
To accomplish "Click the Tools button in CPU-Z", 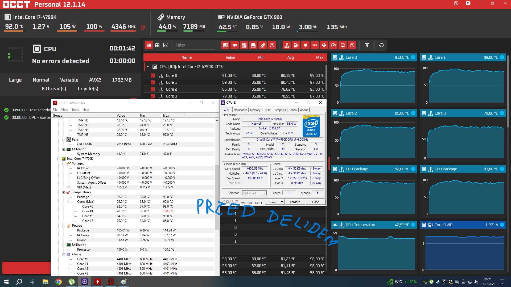I will (x=272, y=202).
